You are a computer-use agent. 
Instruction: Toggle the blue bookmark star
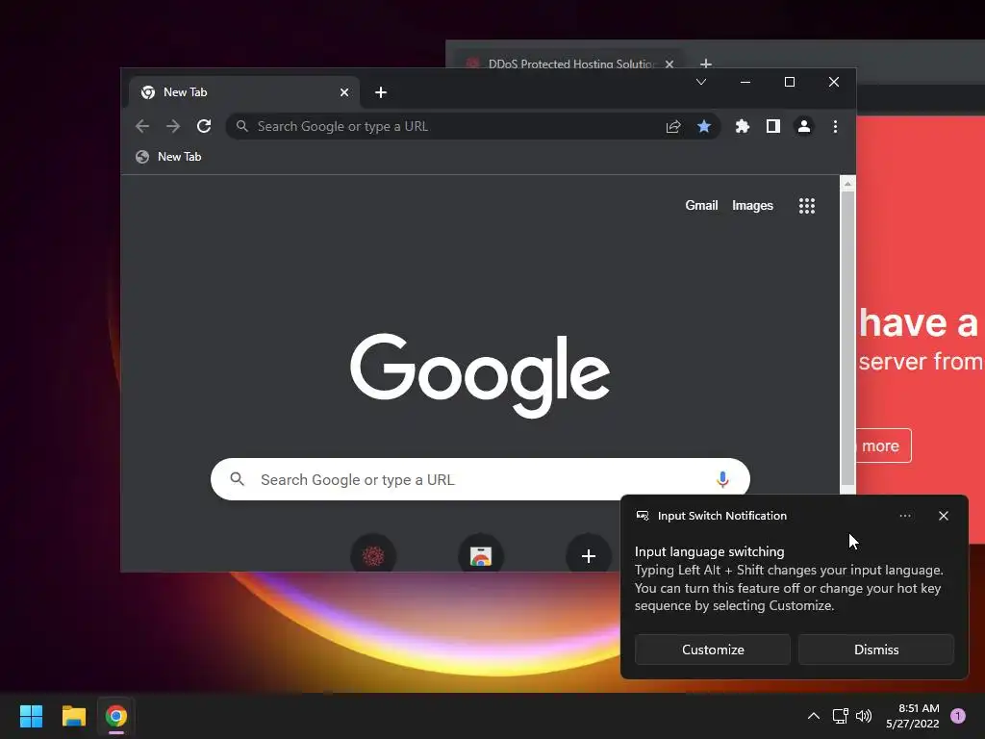pos(703,126)
